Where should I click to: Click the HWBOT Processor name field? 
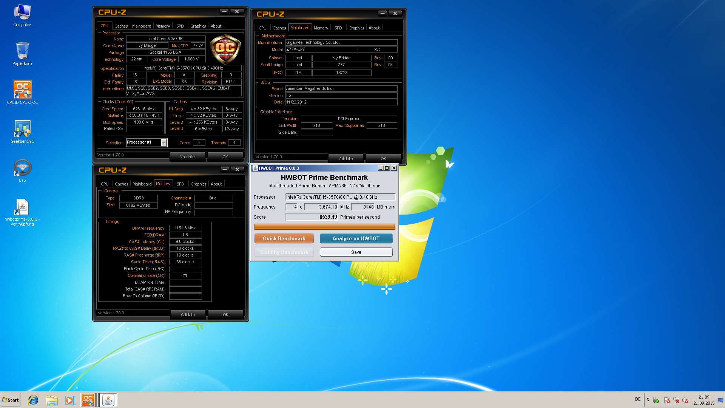(341, 197)
